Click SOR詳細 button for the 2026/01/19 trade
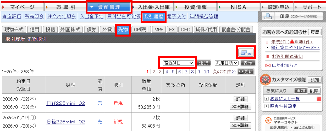 [x=240, y=126]
